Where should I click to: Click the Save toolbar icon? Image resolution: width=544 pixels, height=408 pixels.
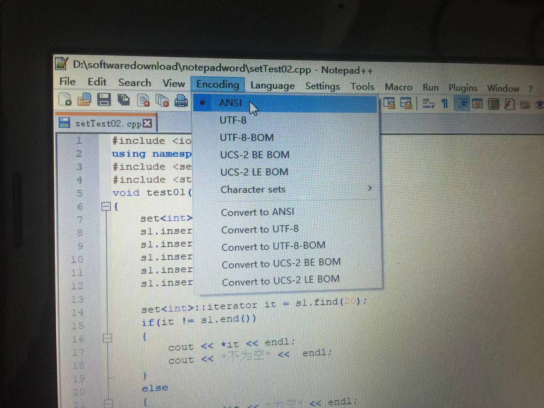pos(104,100)
